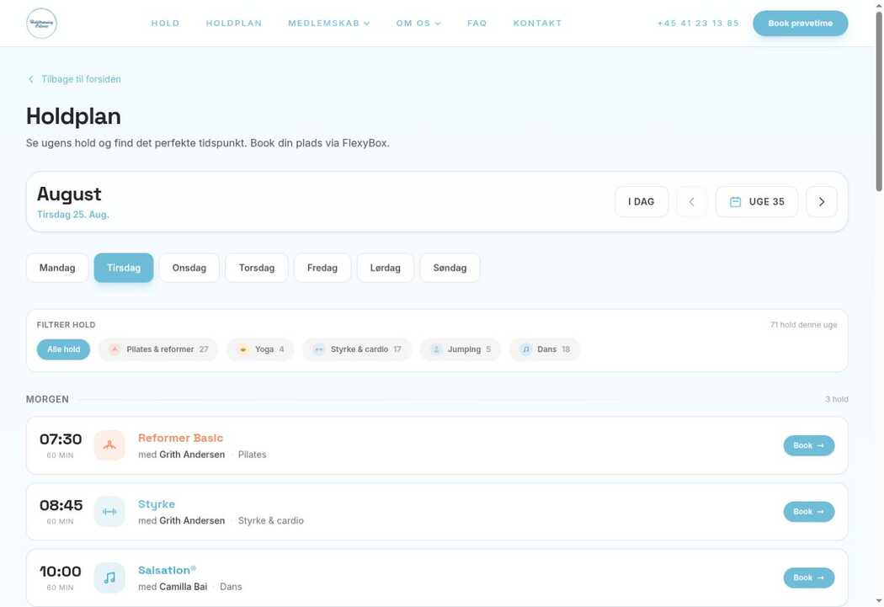Enable the Styrke & cardio filter
The height and width of the screenshot is (607, 884).
(x=357, y=349)
